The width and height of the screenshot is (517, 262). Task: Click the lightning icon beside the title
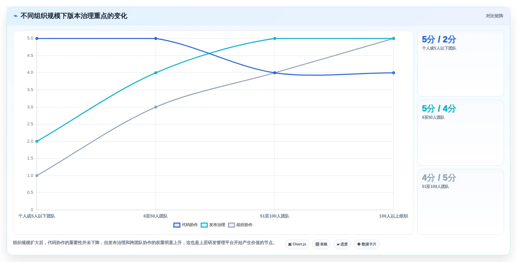[16, 16]
